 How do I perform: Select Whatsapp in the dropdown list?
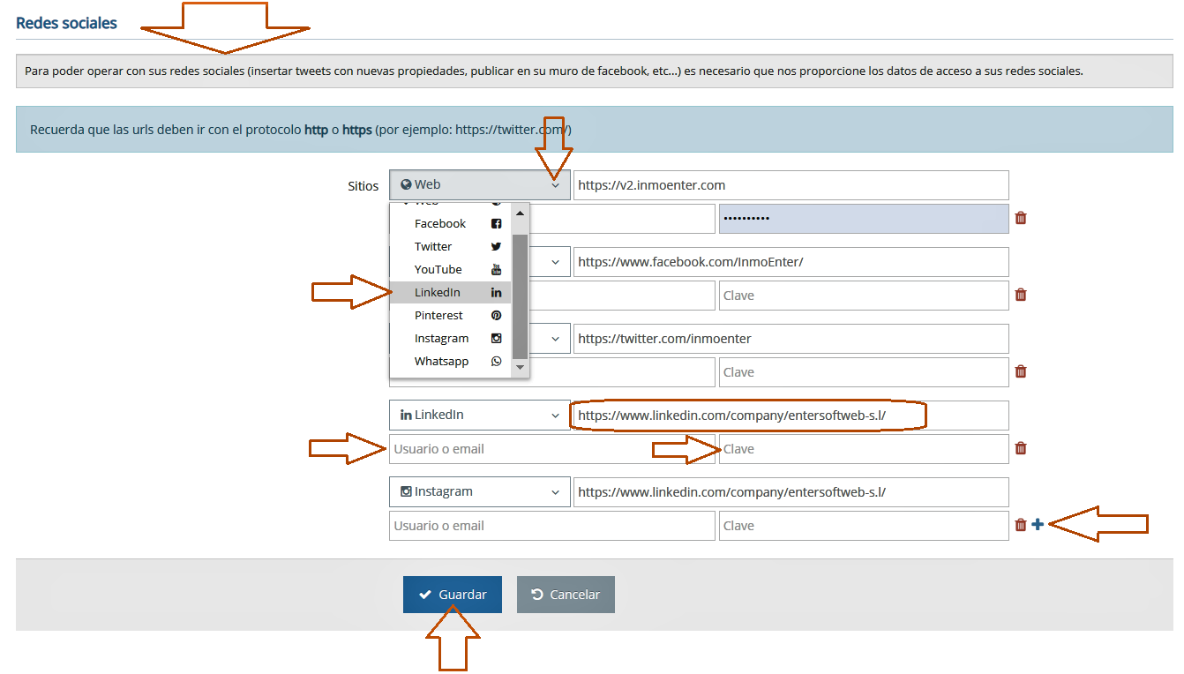(x=450, y=361)
